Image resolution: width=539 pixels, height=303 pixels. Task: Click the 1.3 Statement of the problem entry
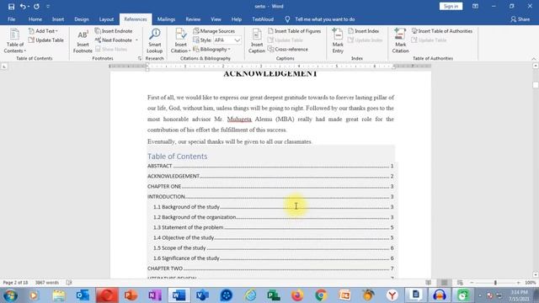[273, 227]
